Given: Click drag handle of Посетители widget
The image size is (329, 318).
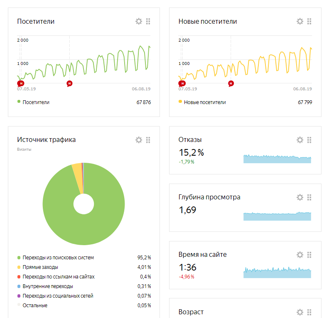Looking at the screenshot, I should click(x=148, y=21).
